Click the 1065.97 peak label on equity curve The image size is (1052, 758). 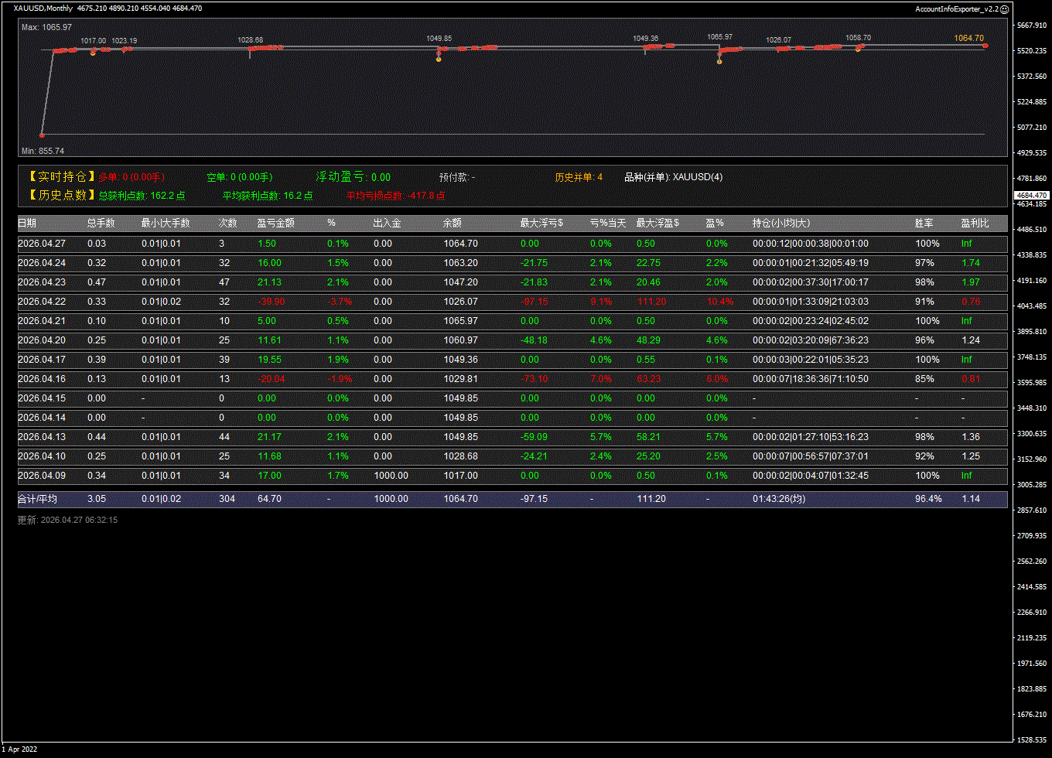pos(719,37)
